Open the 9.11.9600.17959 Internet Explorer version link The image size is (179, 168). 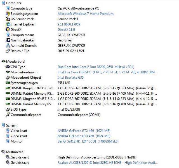(69, 24)
